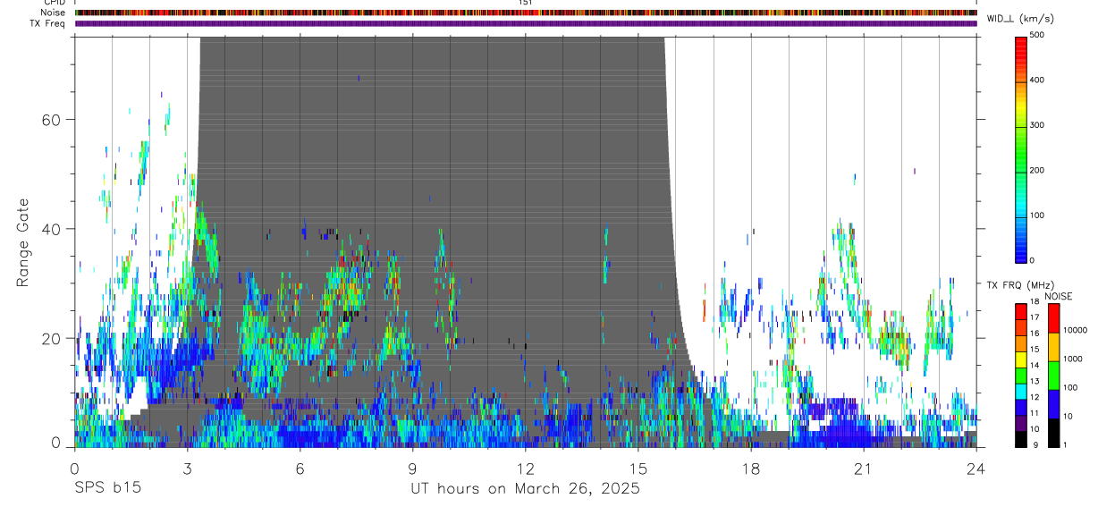The height and width of the screenshot is (507, 1098).
Task: Click the 14 label on TX FRQ legend
Action: pos(1035,365)
